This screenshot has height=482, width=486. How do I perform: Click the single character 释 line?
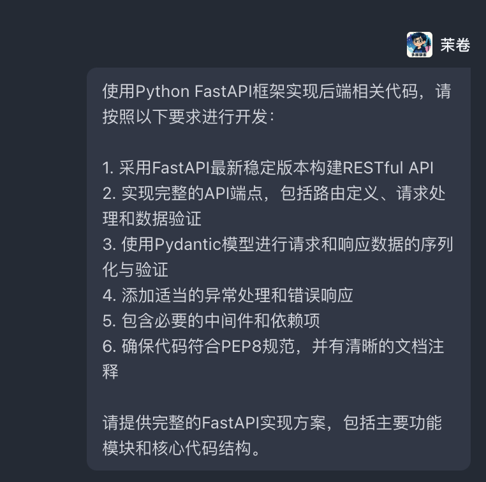[110, 372]
